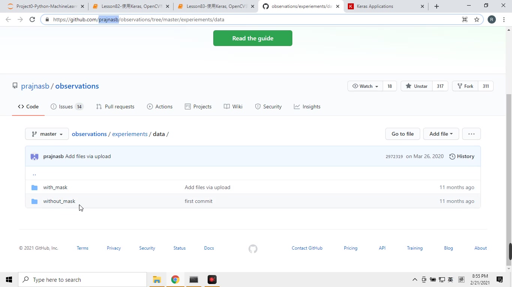
Task: Unstar the observations repository
Action: tap(416, 86)
